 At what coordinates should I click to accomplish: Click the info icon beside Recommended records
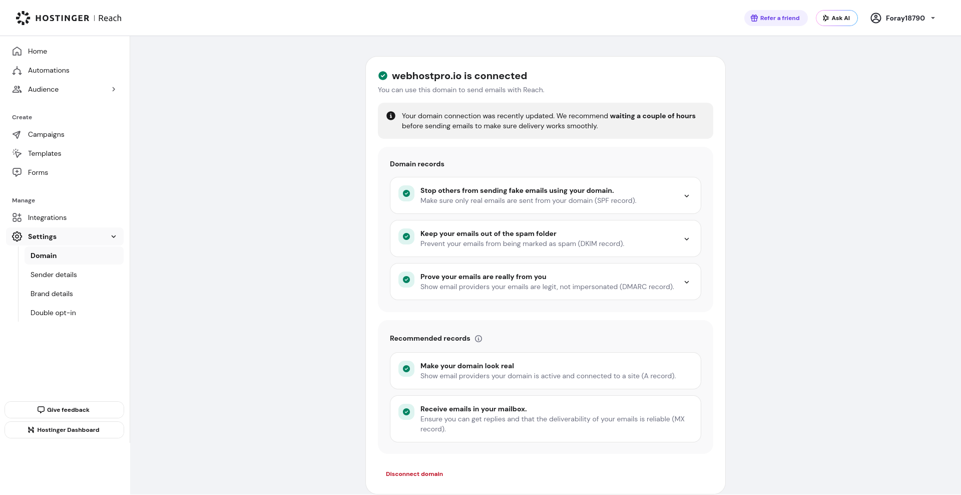coord(478,339)
